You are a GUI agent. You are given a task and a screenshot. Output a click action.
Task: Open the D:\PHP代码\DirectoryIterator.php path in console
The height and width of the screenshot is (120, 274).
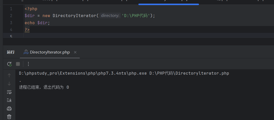pyautogui.click(x=189, y=73)
